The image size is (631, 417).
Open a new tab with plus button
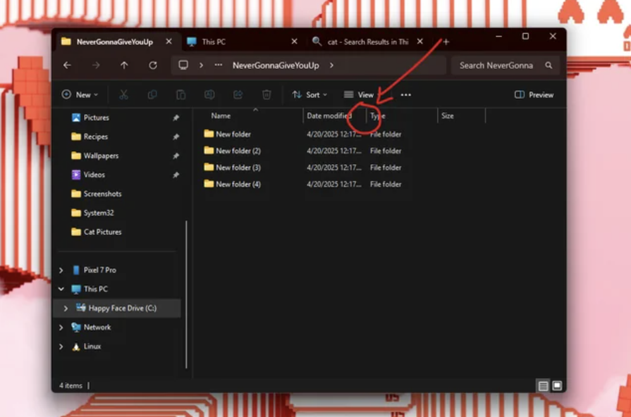pos(446,42)
